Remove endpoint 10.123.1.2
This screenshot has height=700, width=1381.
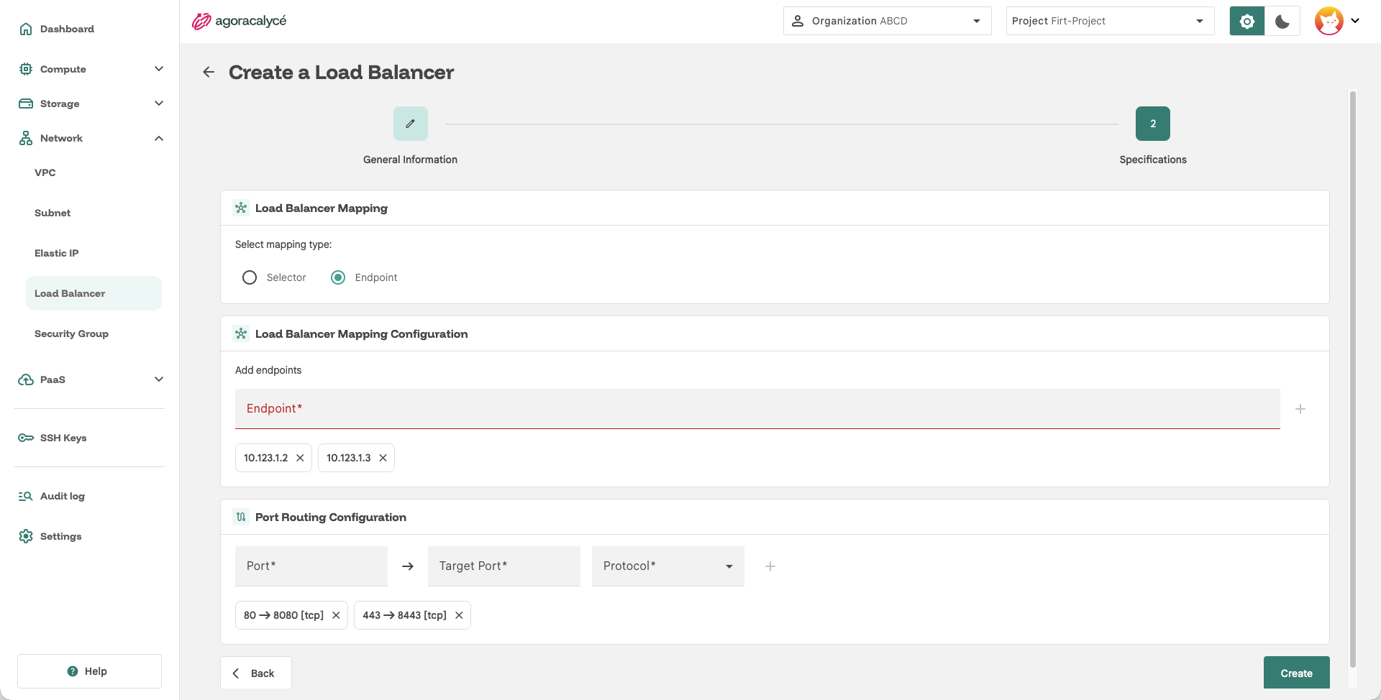pos(300,458)
